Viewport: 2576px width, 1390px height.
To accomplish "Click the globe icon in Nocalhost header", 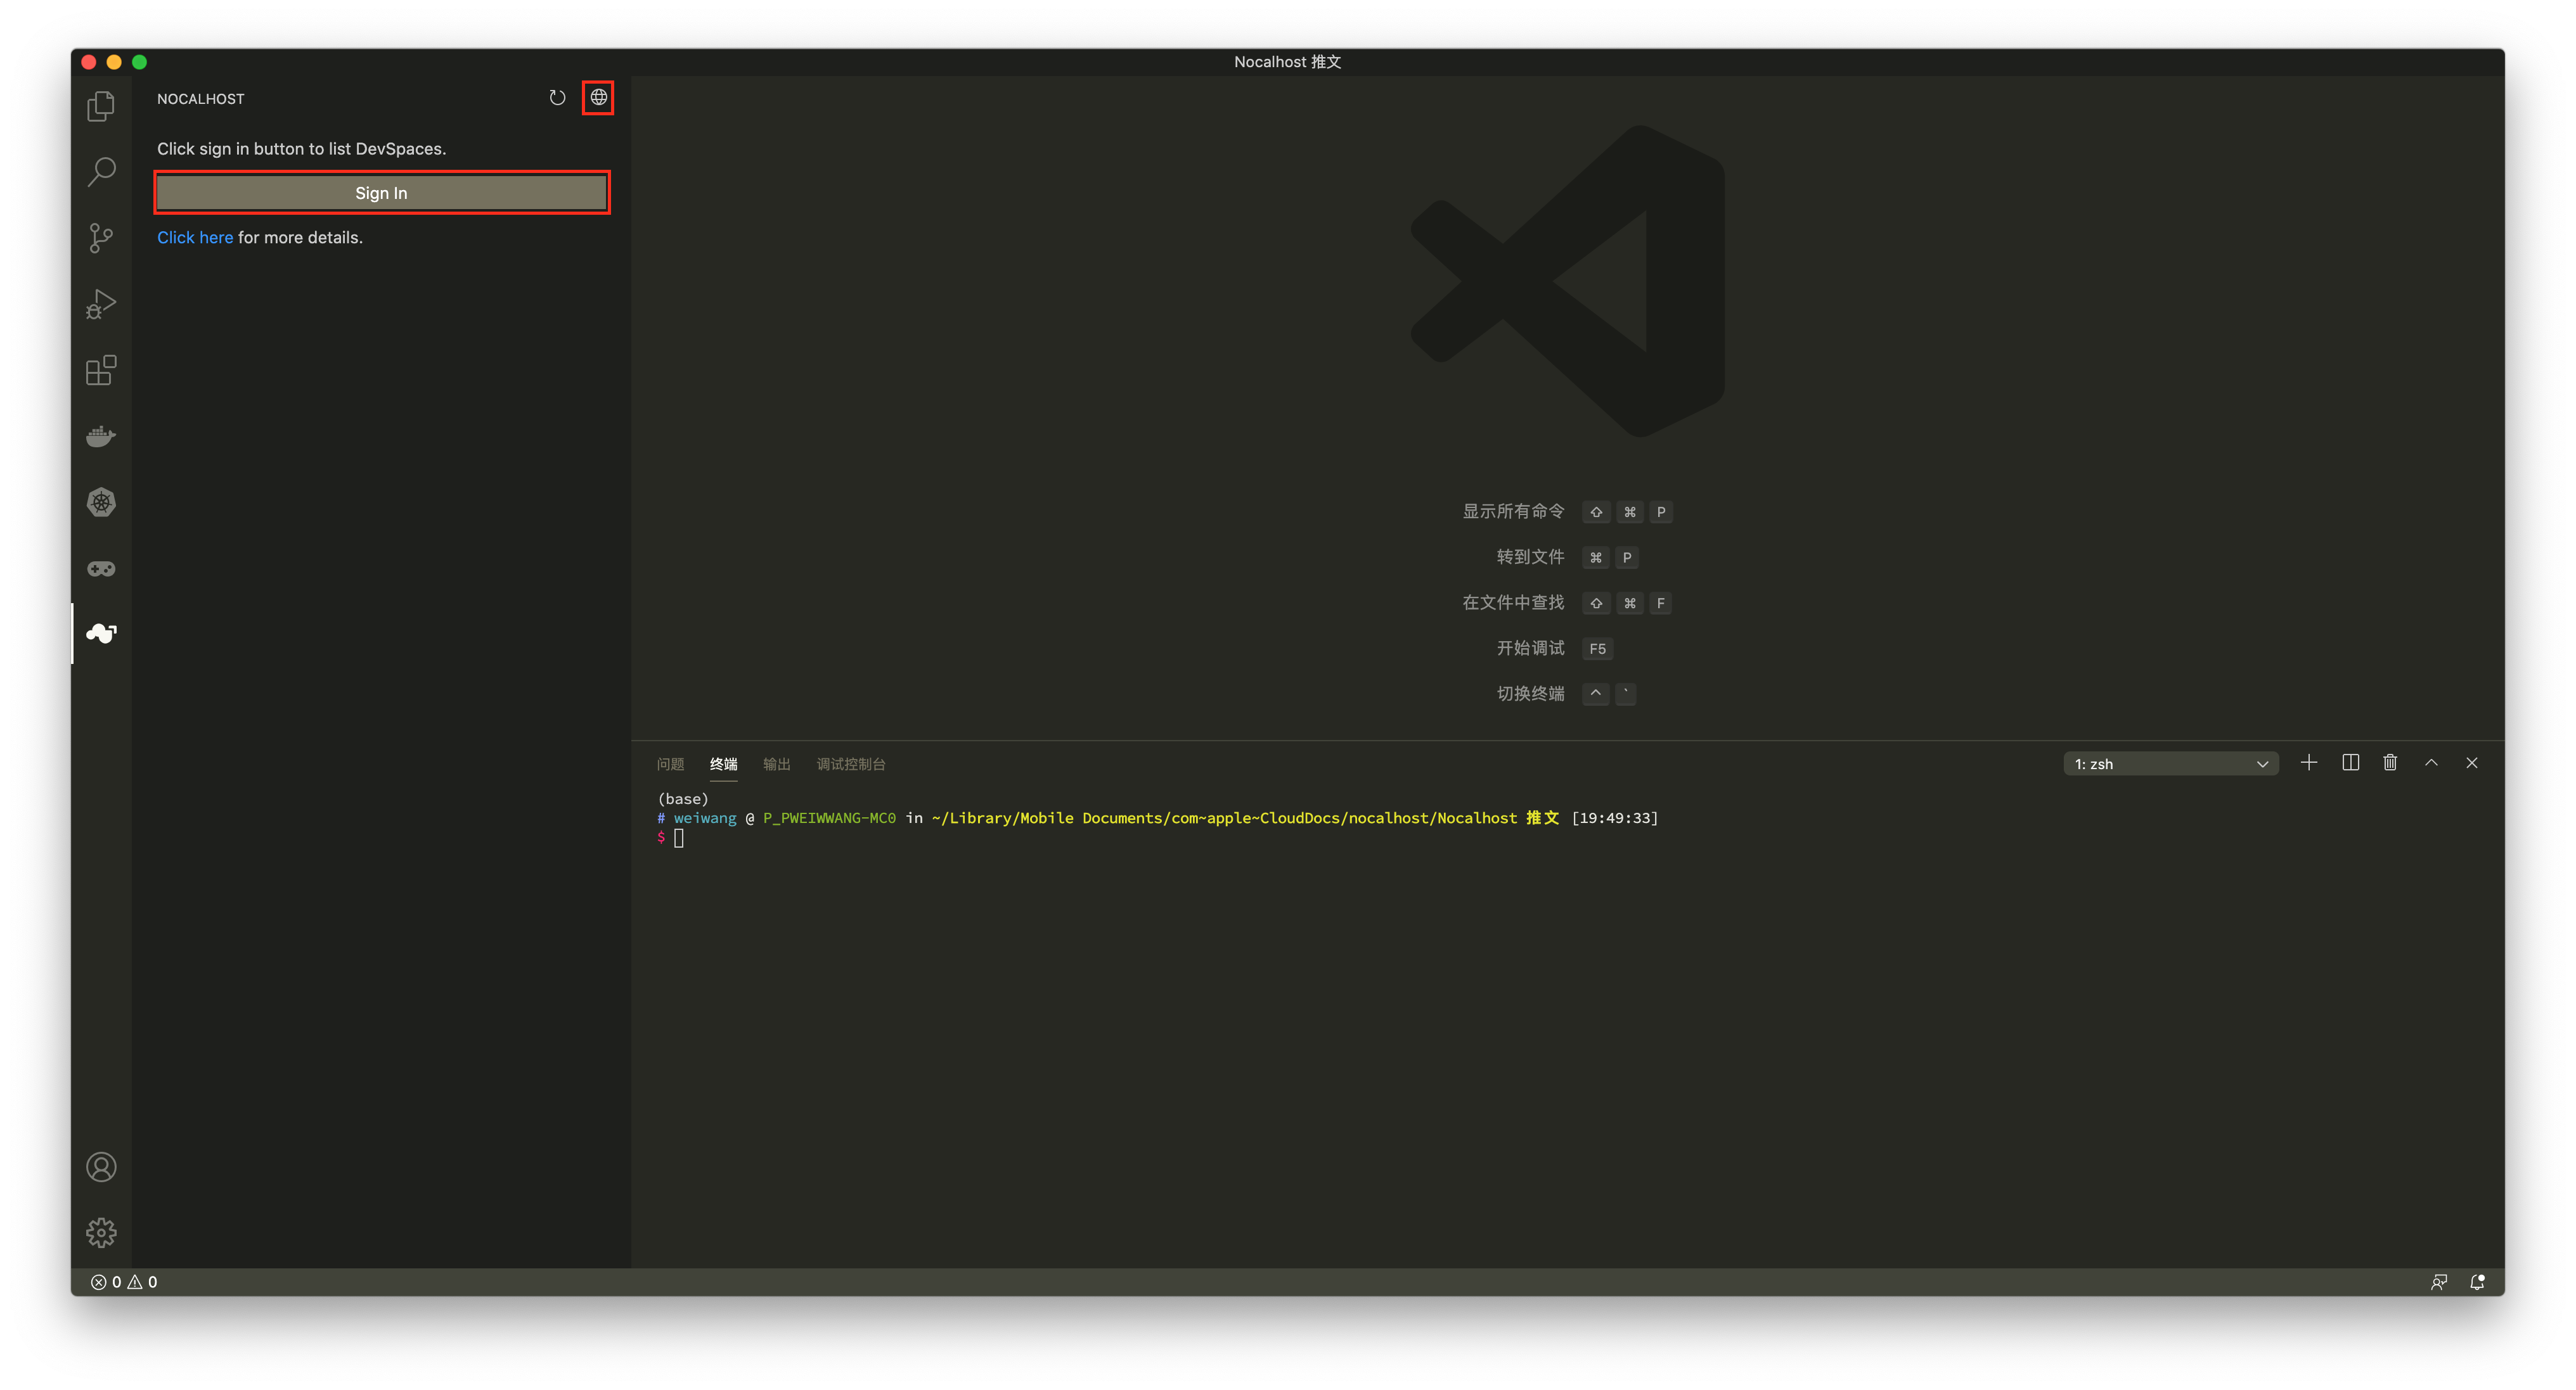I will (x=598, y=98).
